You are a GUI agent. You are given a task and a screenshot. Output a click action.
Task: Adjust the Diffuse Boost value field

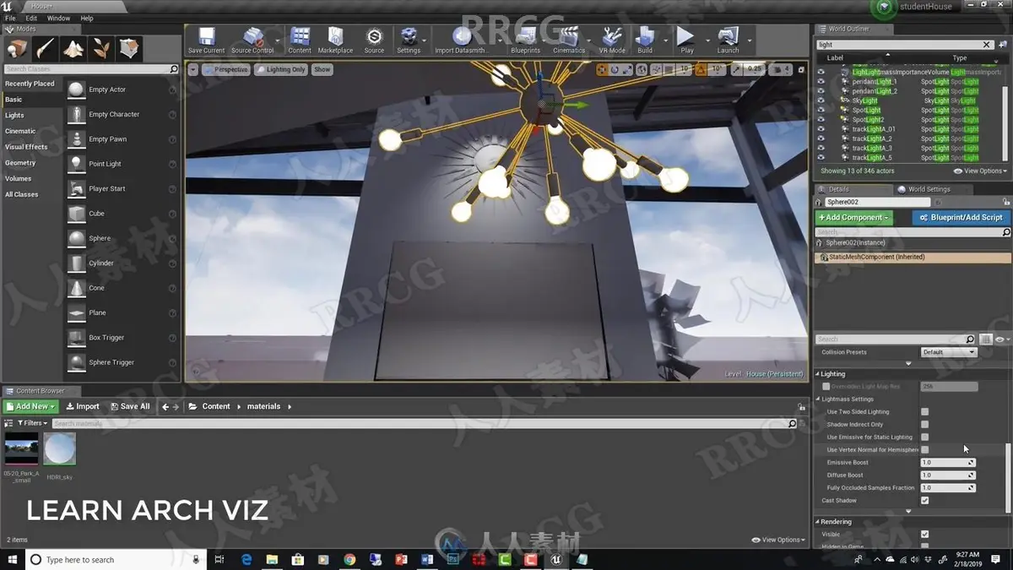click(x=948, y=475)
